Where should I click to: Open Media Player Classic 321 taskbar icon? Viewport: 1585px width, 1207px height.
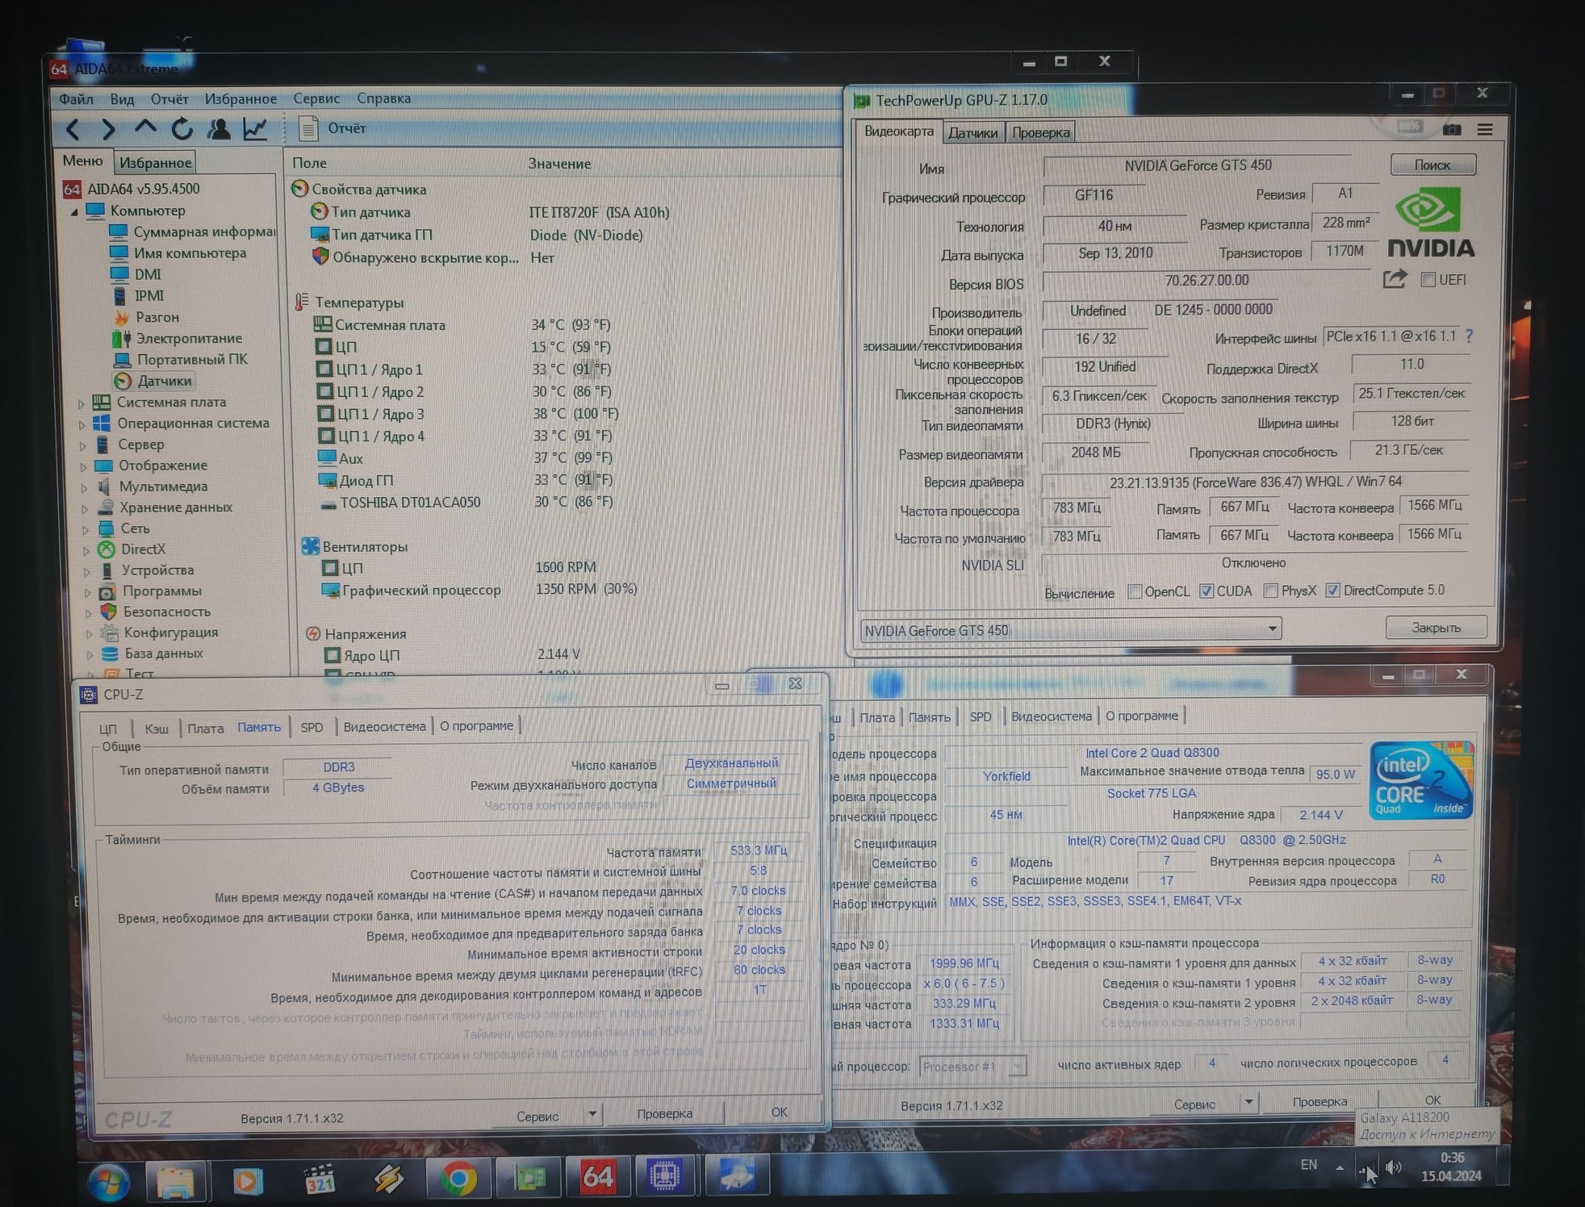pyautogui.click(x=319, y=1180)
